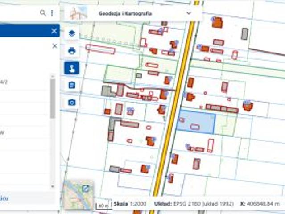Expand the Geodezja i Kartografia dropdown
This screenshot has width=285, height=214.
coord(189,13)
